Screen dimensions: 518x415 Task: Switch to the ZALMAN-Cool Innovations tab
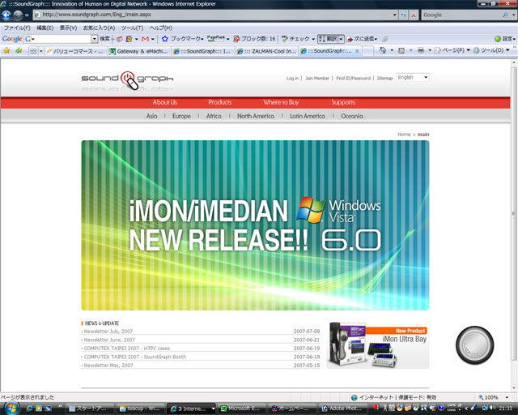[266, 51]
